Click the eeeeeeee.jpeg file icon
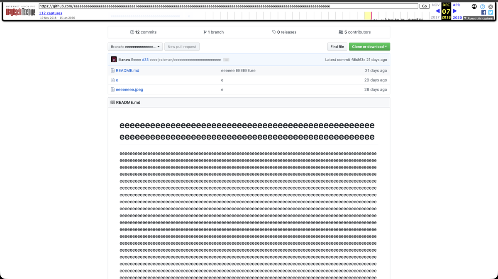The height and width of the screenshot is (279, 498). 112,89
